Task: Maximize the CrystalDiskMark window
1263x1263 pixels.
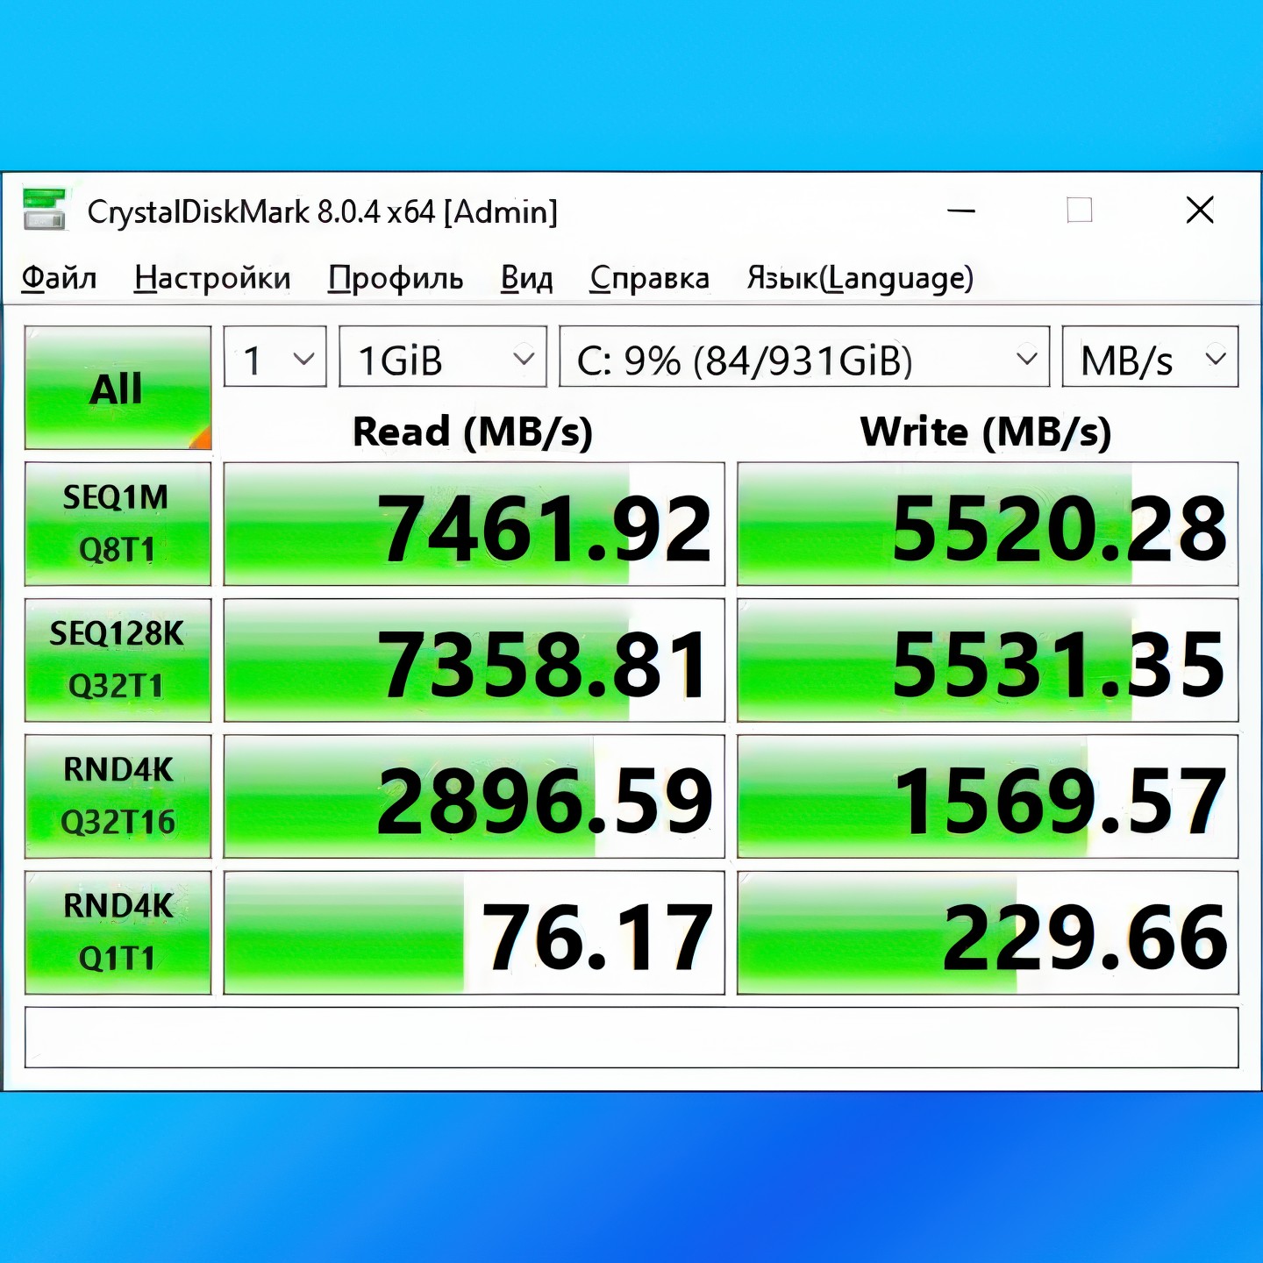Action: click(1080, 210)
